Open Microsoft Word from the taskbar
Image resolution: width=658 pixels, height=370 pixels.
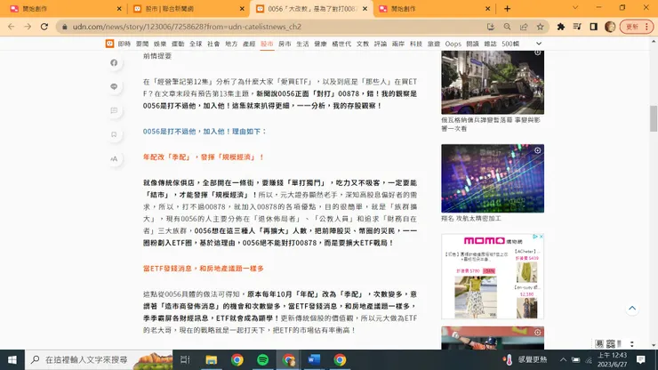[314, 360]
